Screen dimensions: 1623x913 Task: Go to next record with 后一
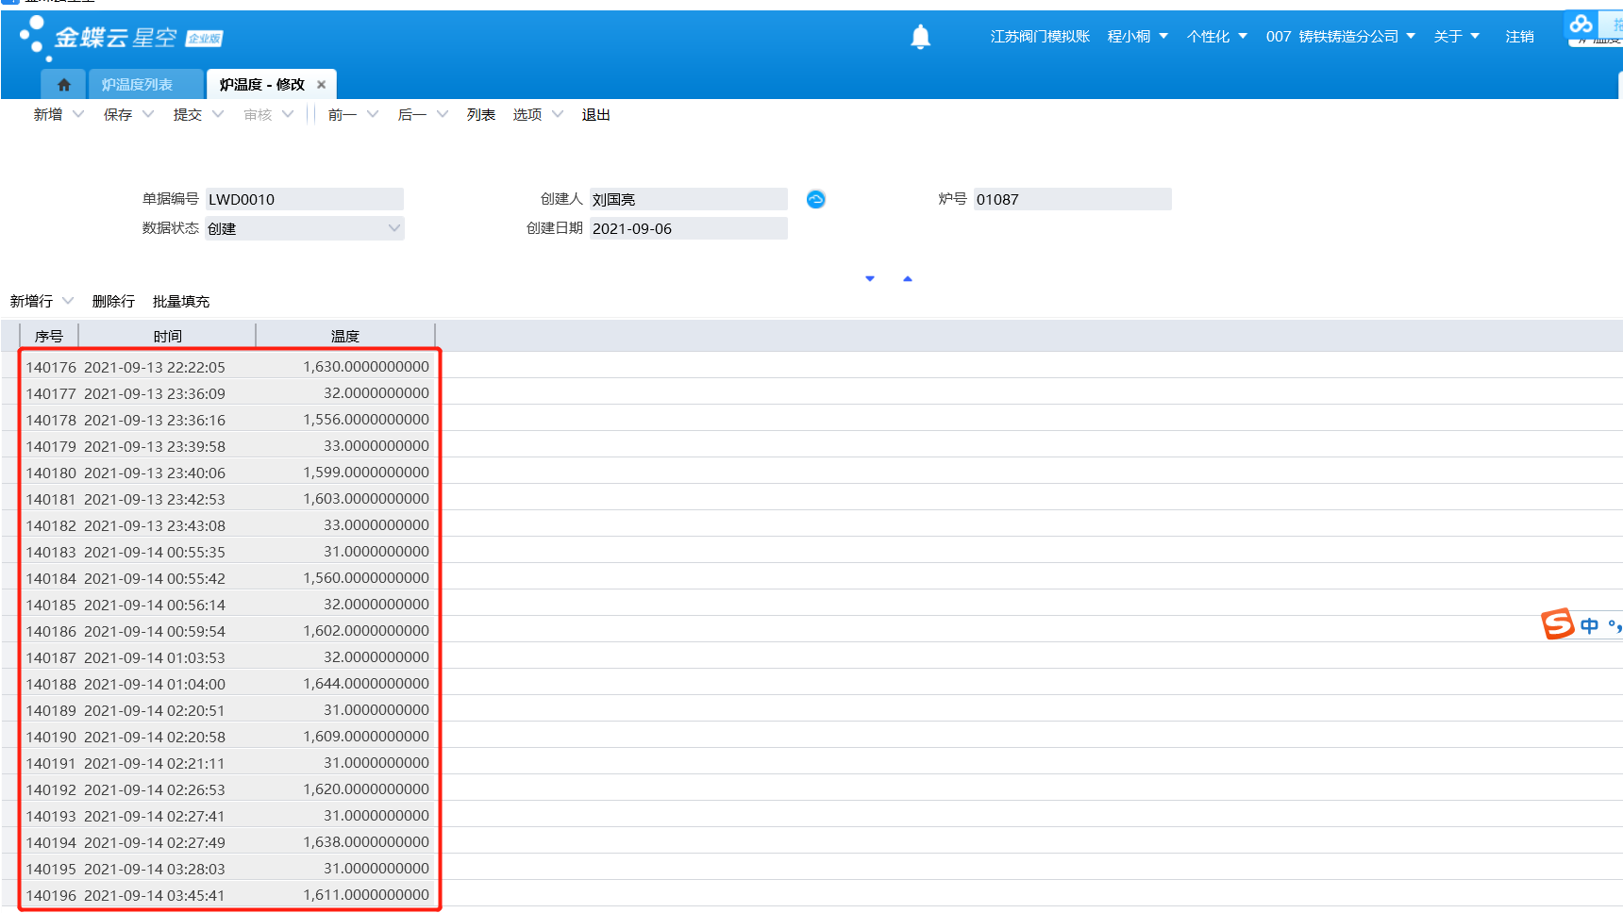click(412, 114)
